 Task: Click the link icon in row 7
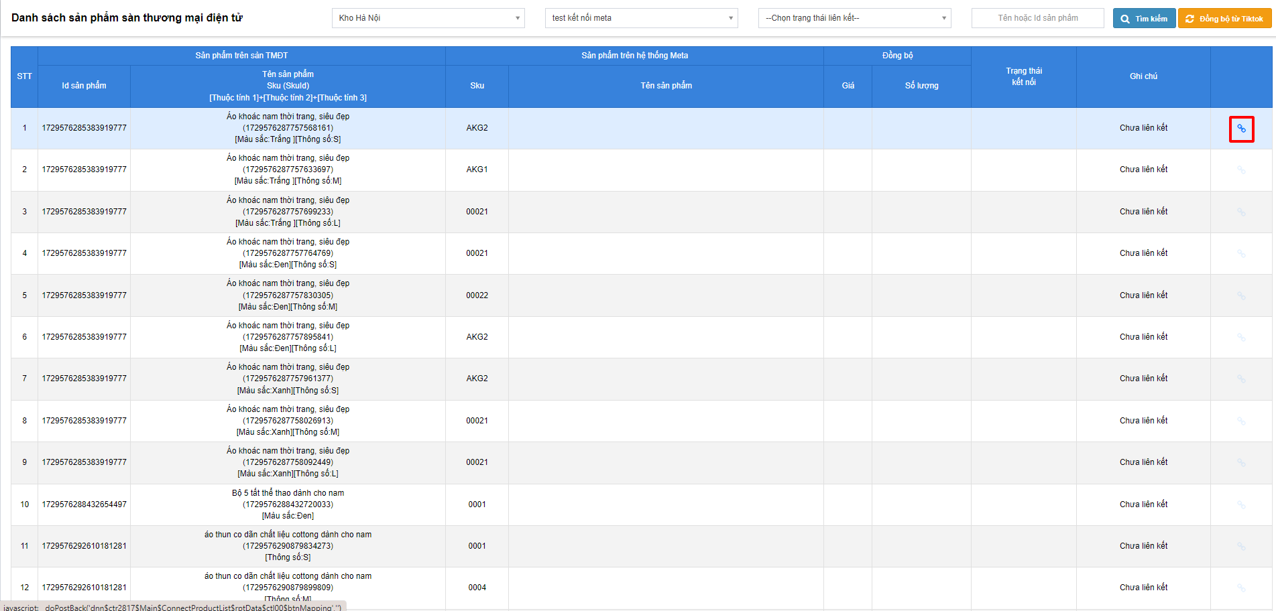[x=1241, y=379]
